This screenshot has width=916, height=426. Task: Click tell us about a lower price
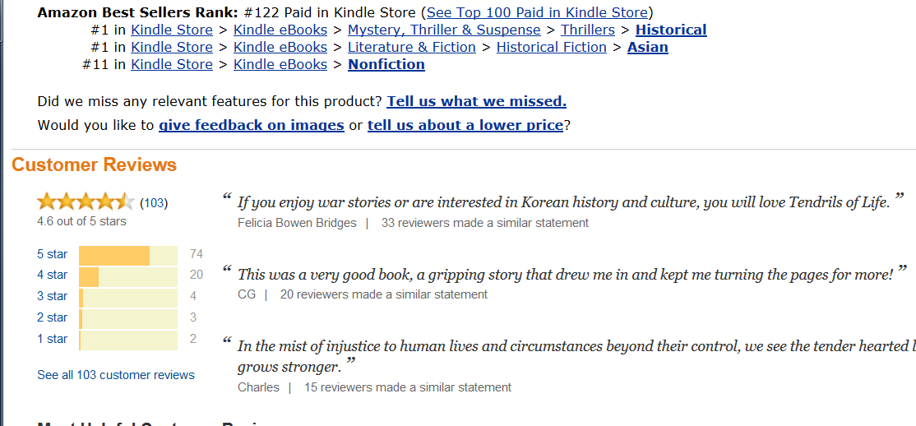[x=465, y=125]
